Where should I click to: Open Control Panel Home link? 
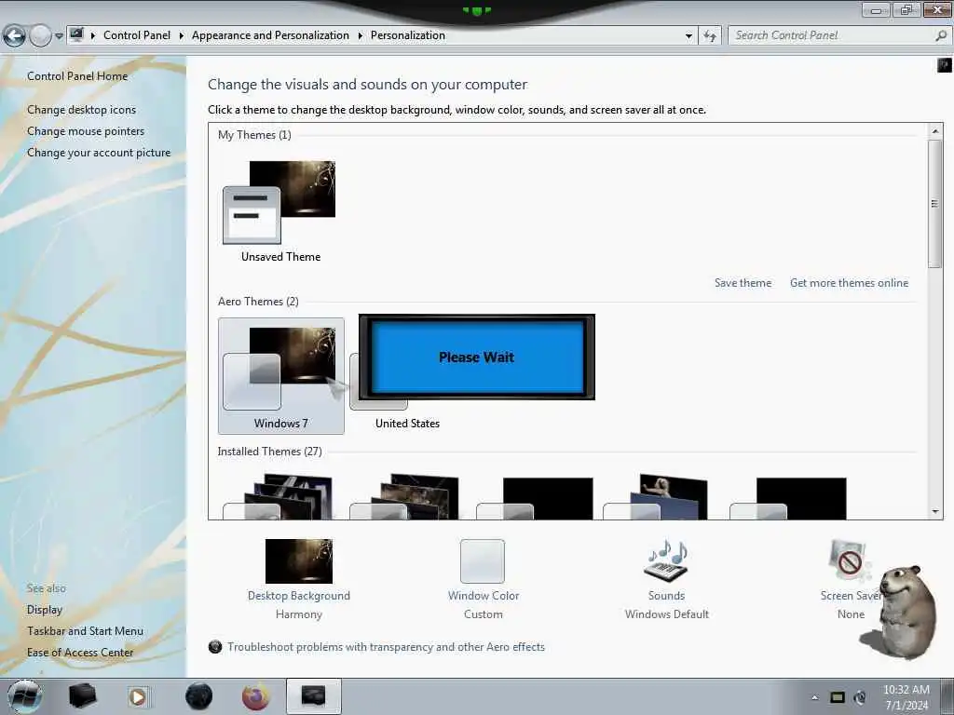click(x=77, y=76)
